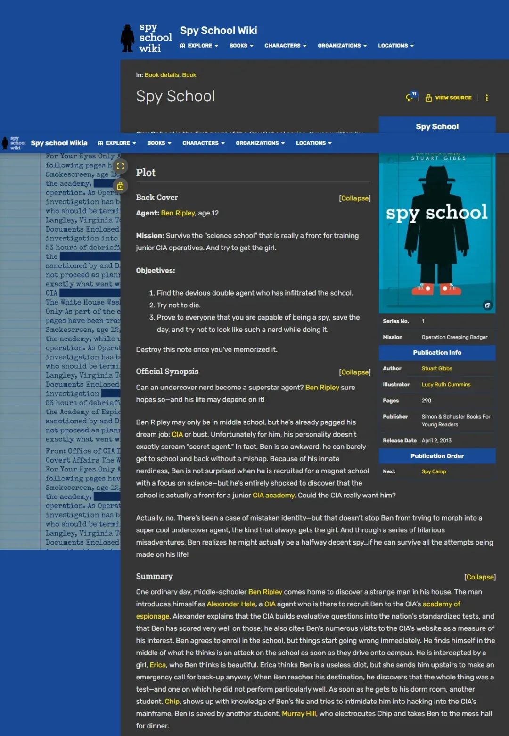This screenshot has height=736, width=509.
Task: Click the enlarge icon on the book cover
Action: coord(487,305)
